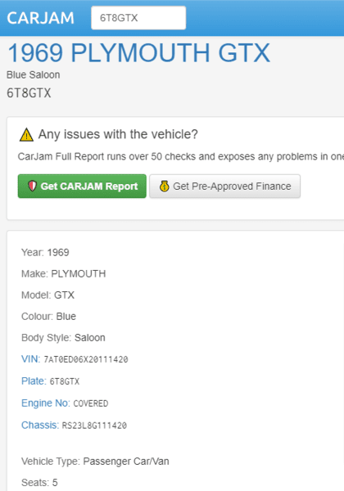This screenshot has height=491, width=344.
Task: Select the chassis number RS23L8G111420
Action: pyautogui.click(x=94, y=426)
